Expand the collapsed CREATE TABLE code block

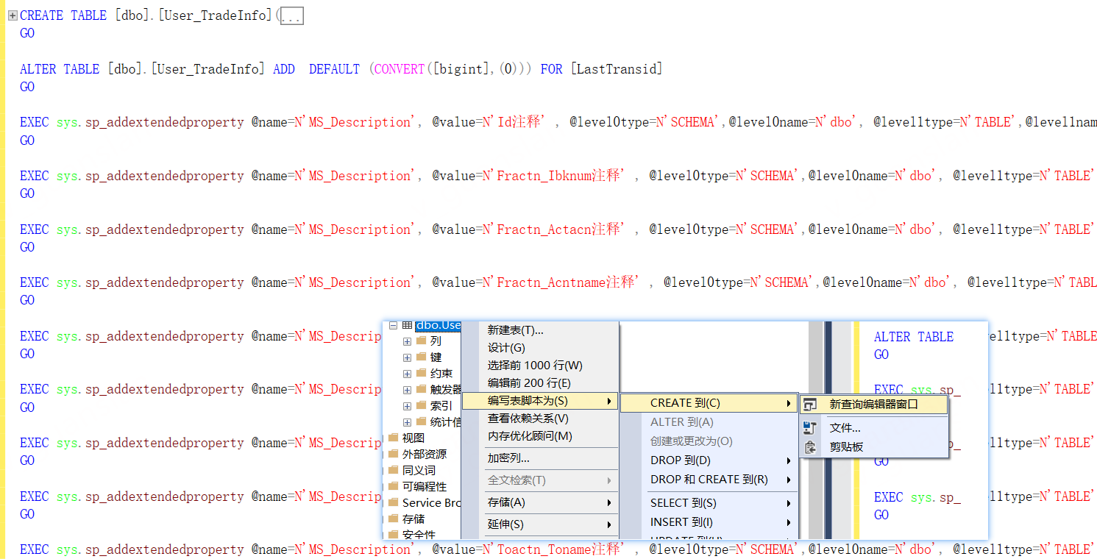coord(12,15)
